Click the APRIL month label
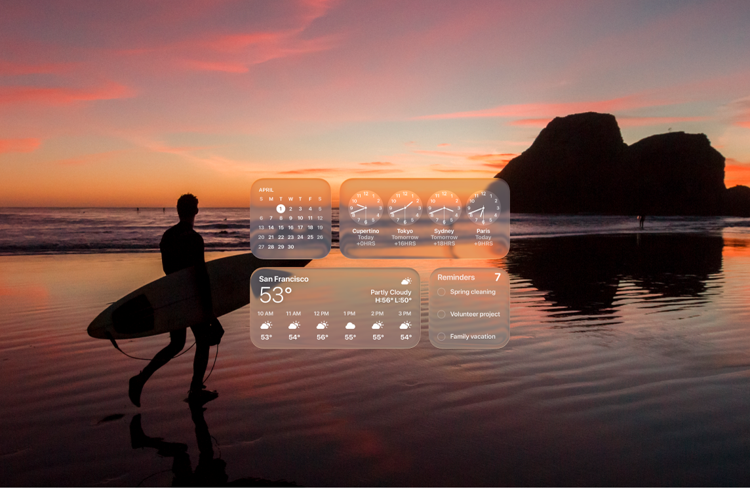 (x=266, y=190)
